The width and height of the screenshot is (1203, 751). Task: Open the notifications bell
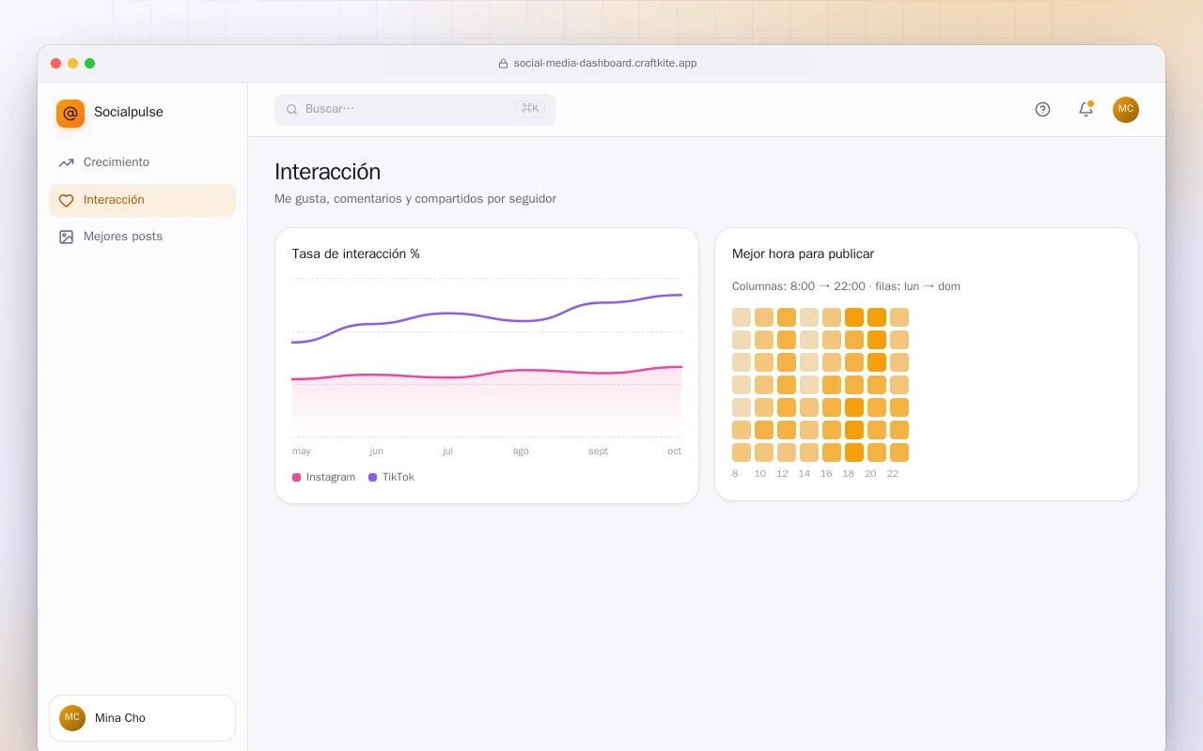(1086, 109)
